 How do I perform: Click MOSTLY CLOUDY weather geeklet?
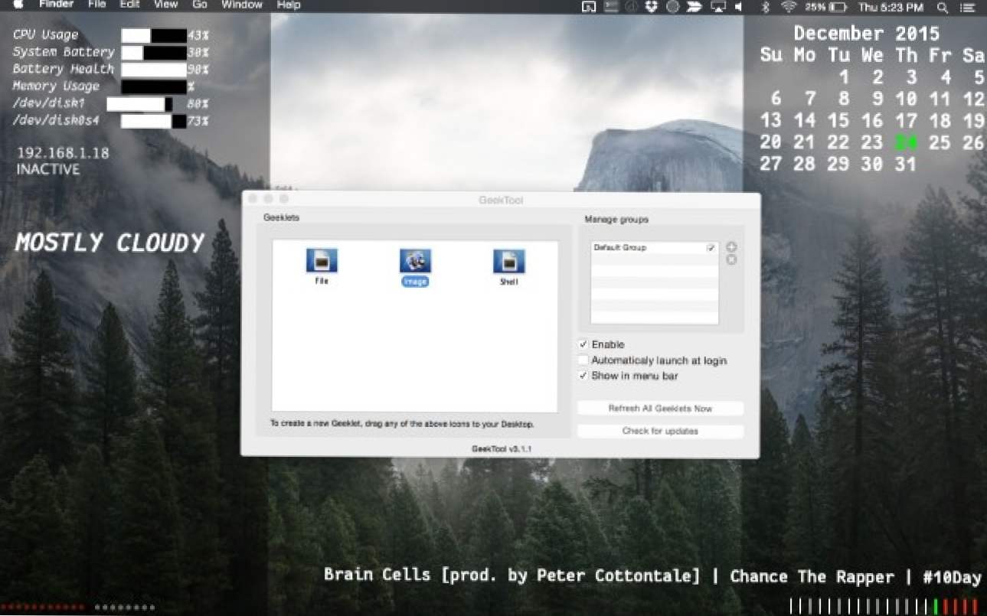pyautogui.click(x=110, y=243)
